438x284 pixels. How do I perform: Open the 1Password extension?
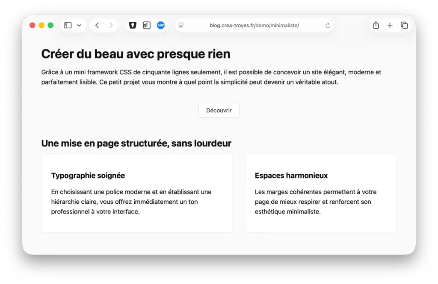click(x=133, y=25)
